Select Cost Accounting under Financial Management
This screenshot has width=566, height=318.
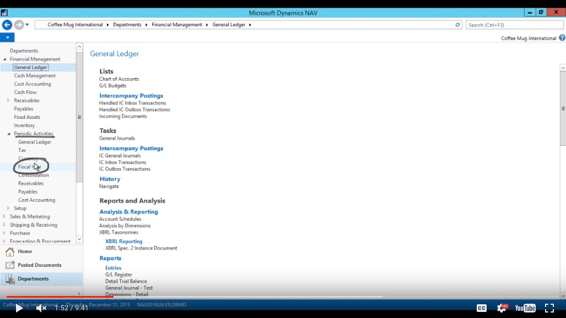coord(33,84)
